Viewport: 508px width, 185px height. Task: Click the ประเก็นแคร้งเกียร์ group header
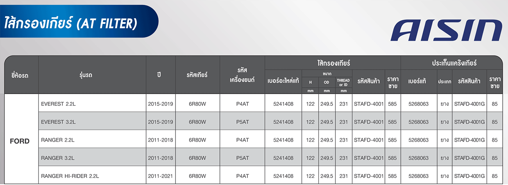pos(452,62)
